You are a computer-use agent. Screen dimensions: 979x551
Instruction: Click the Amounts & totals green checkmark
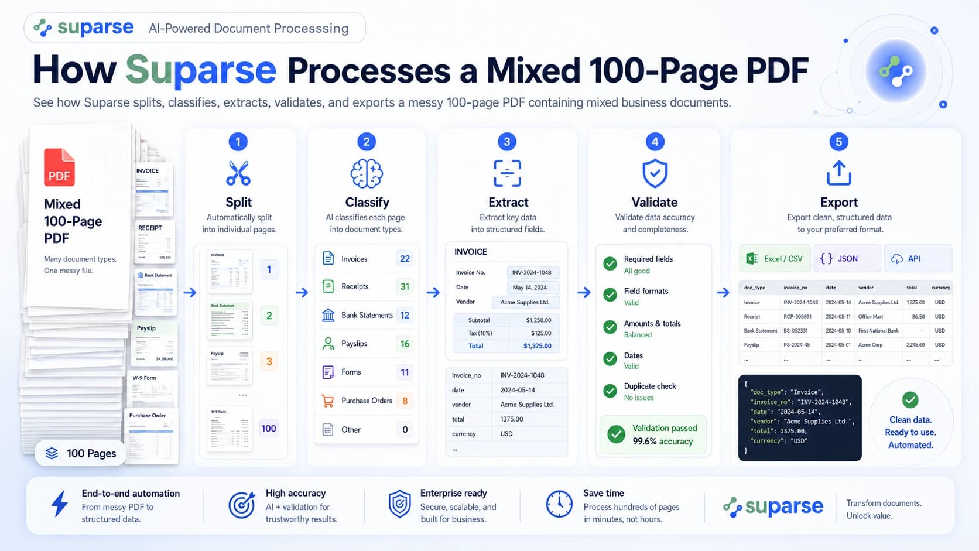pos(610,327)
